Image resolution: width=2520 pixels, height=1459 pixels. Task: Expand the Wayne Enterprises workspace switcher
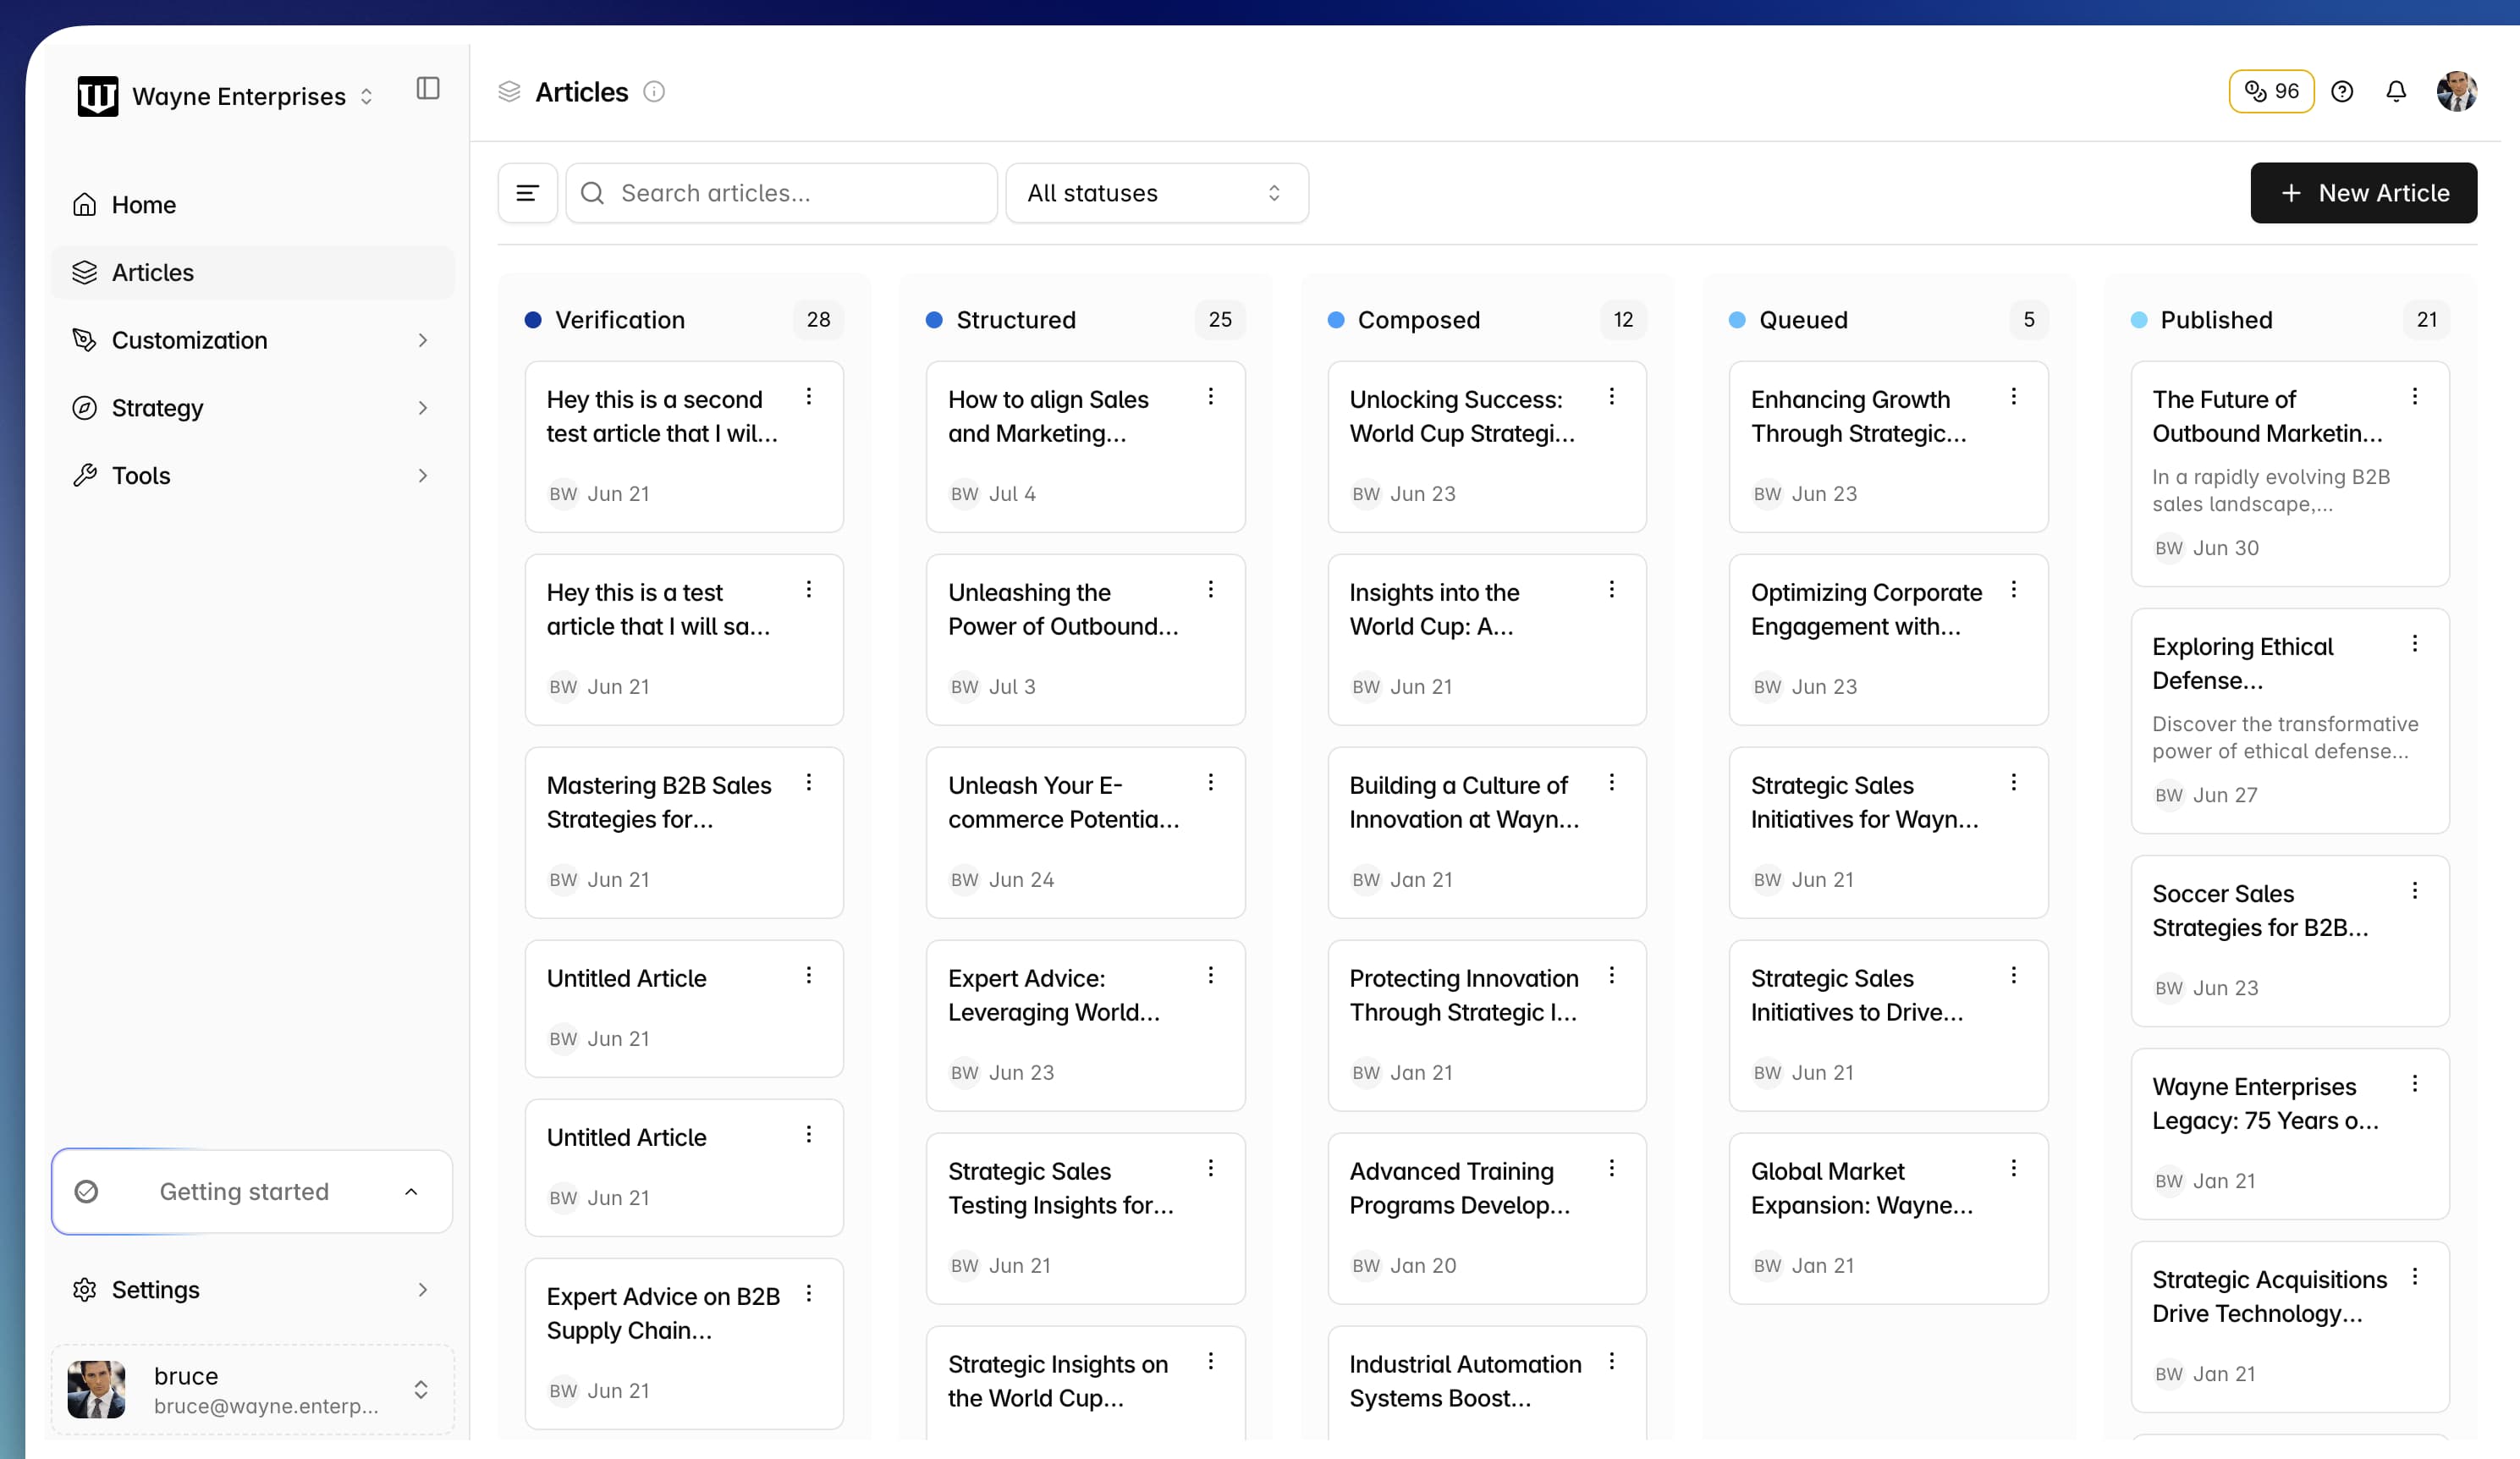click(366, 96)
